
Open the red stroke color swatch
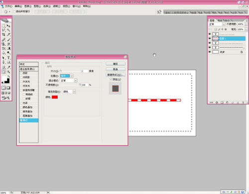pyautogui.click(x=55, y=97)
